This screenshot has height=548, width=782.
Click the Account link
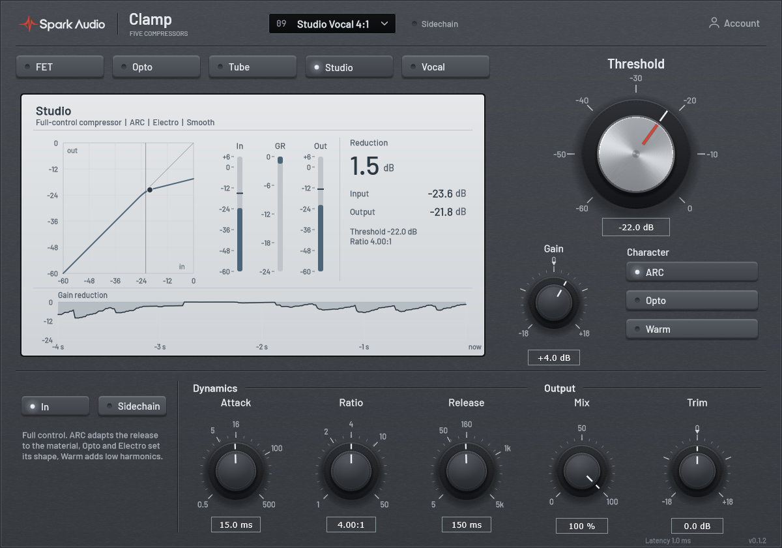[734, 23]
